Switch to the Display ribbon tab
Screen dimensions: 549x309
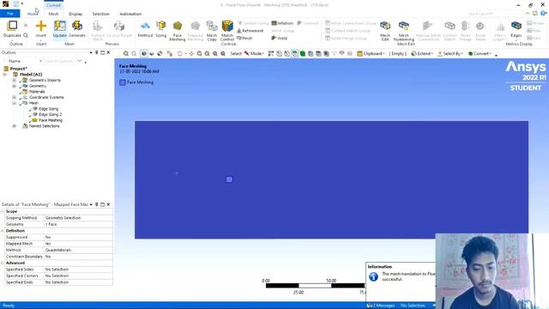pyautogui.click(x=75, y=14)
